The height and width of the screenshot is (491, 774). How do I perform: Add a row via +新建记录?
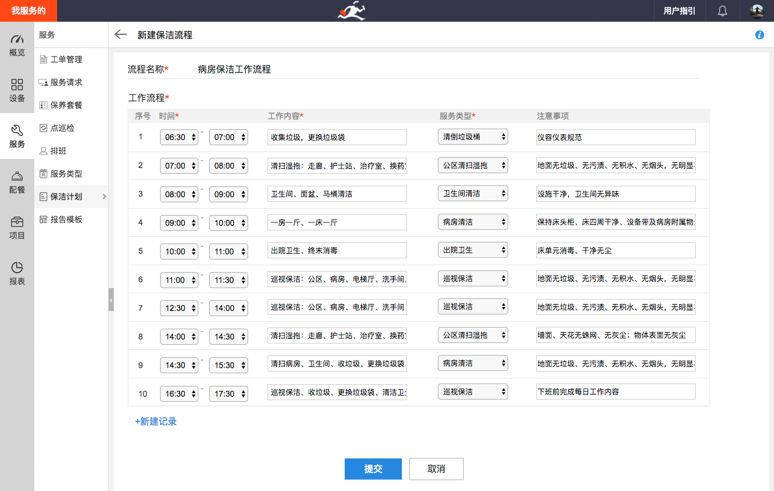(155, 422)
